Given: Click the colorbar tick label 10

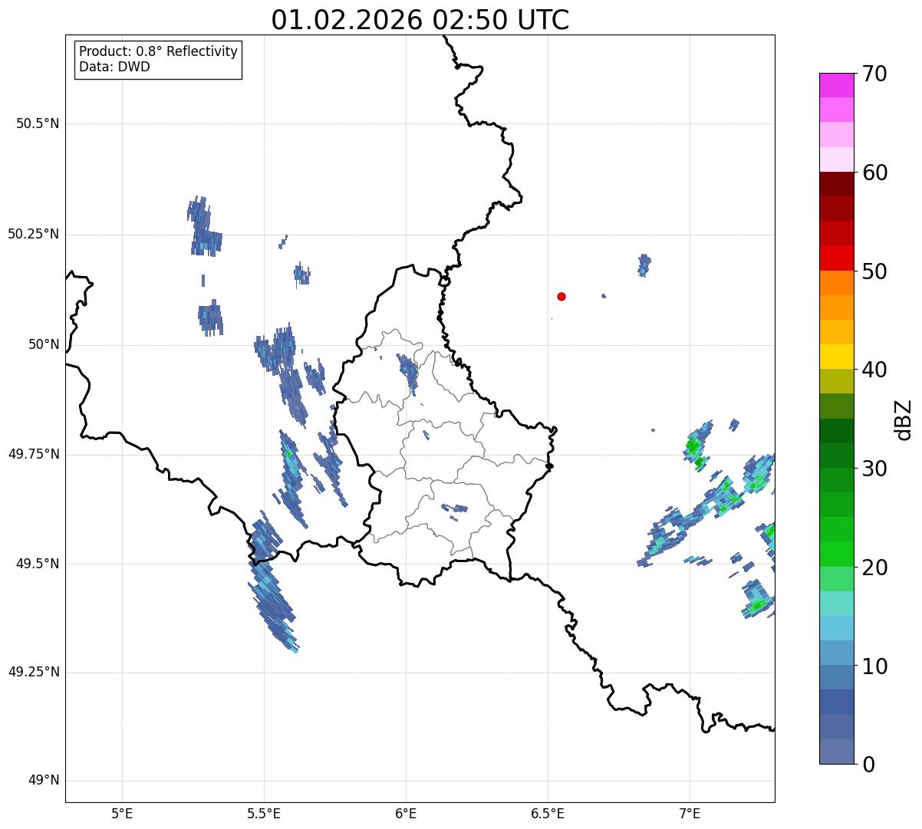Looking at the screenshot, I should (874, 666).
